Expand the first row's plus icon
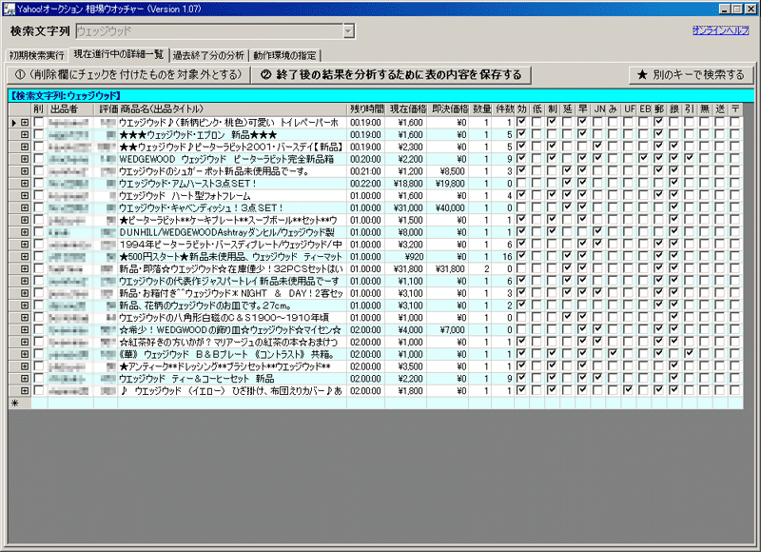 pos(25,123)
